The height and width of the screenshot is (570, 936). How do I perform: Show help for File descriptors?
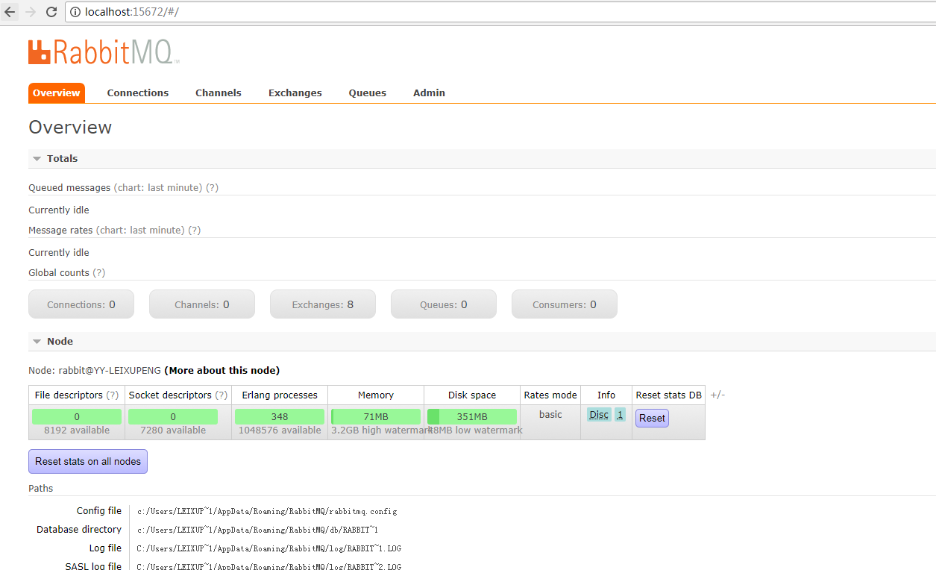point(113,395)
